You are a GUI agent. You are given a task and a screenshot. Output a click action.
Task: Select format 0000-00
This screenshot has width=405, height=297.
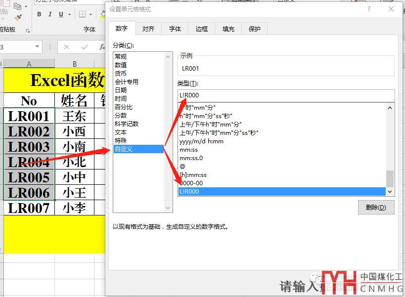282,183
